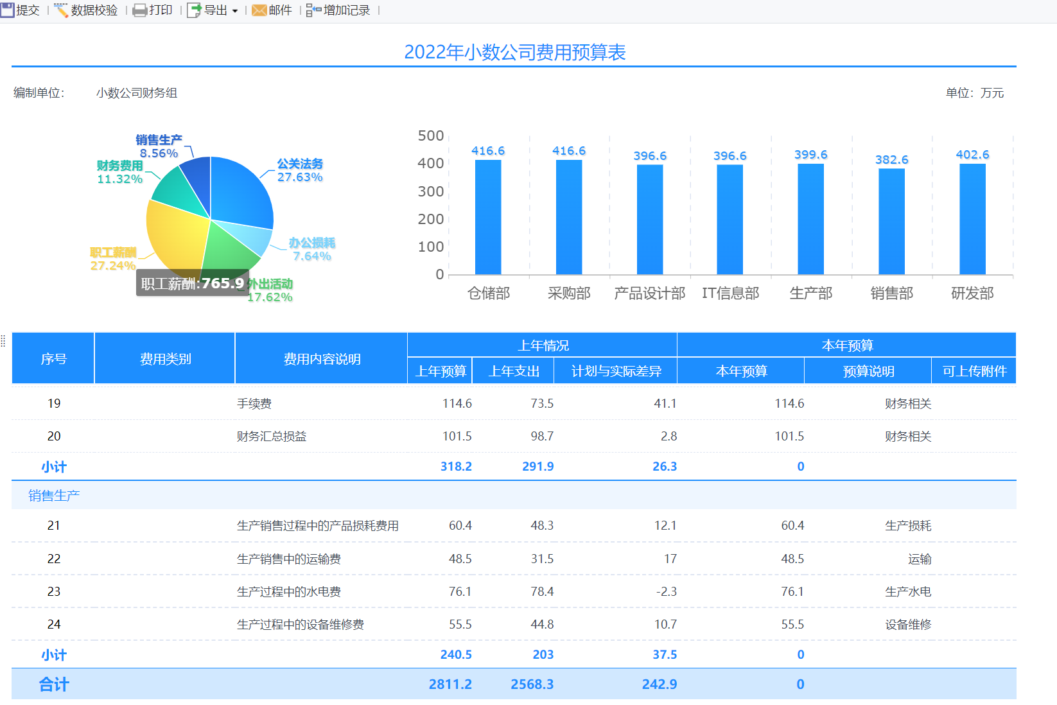
Task: Click the light blue 办公损耗 pie slice
Action: [x=254, y=238]
